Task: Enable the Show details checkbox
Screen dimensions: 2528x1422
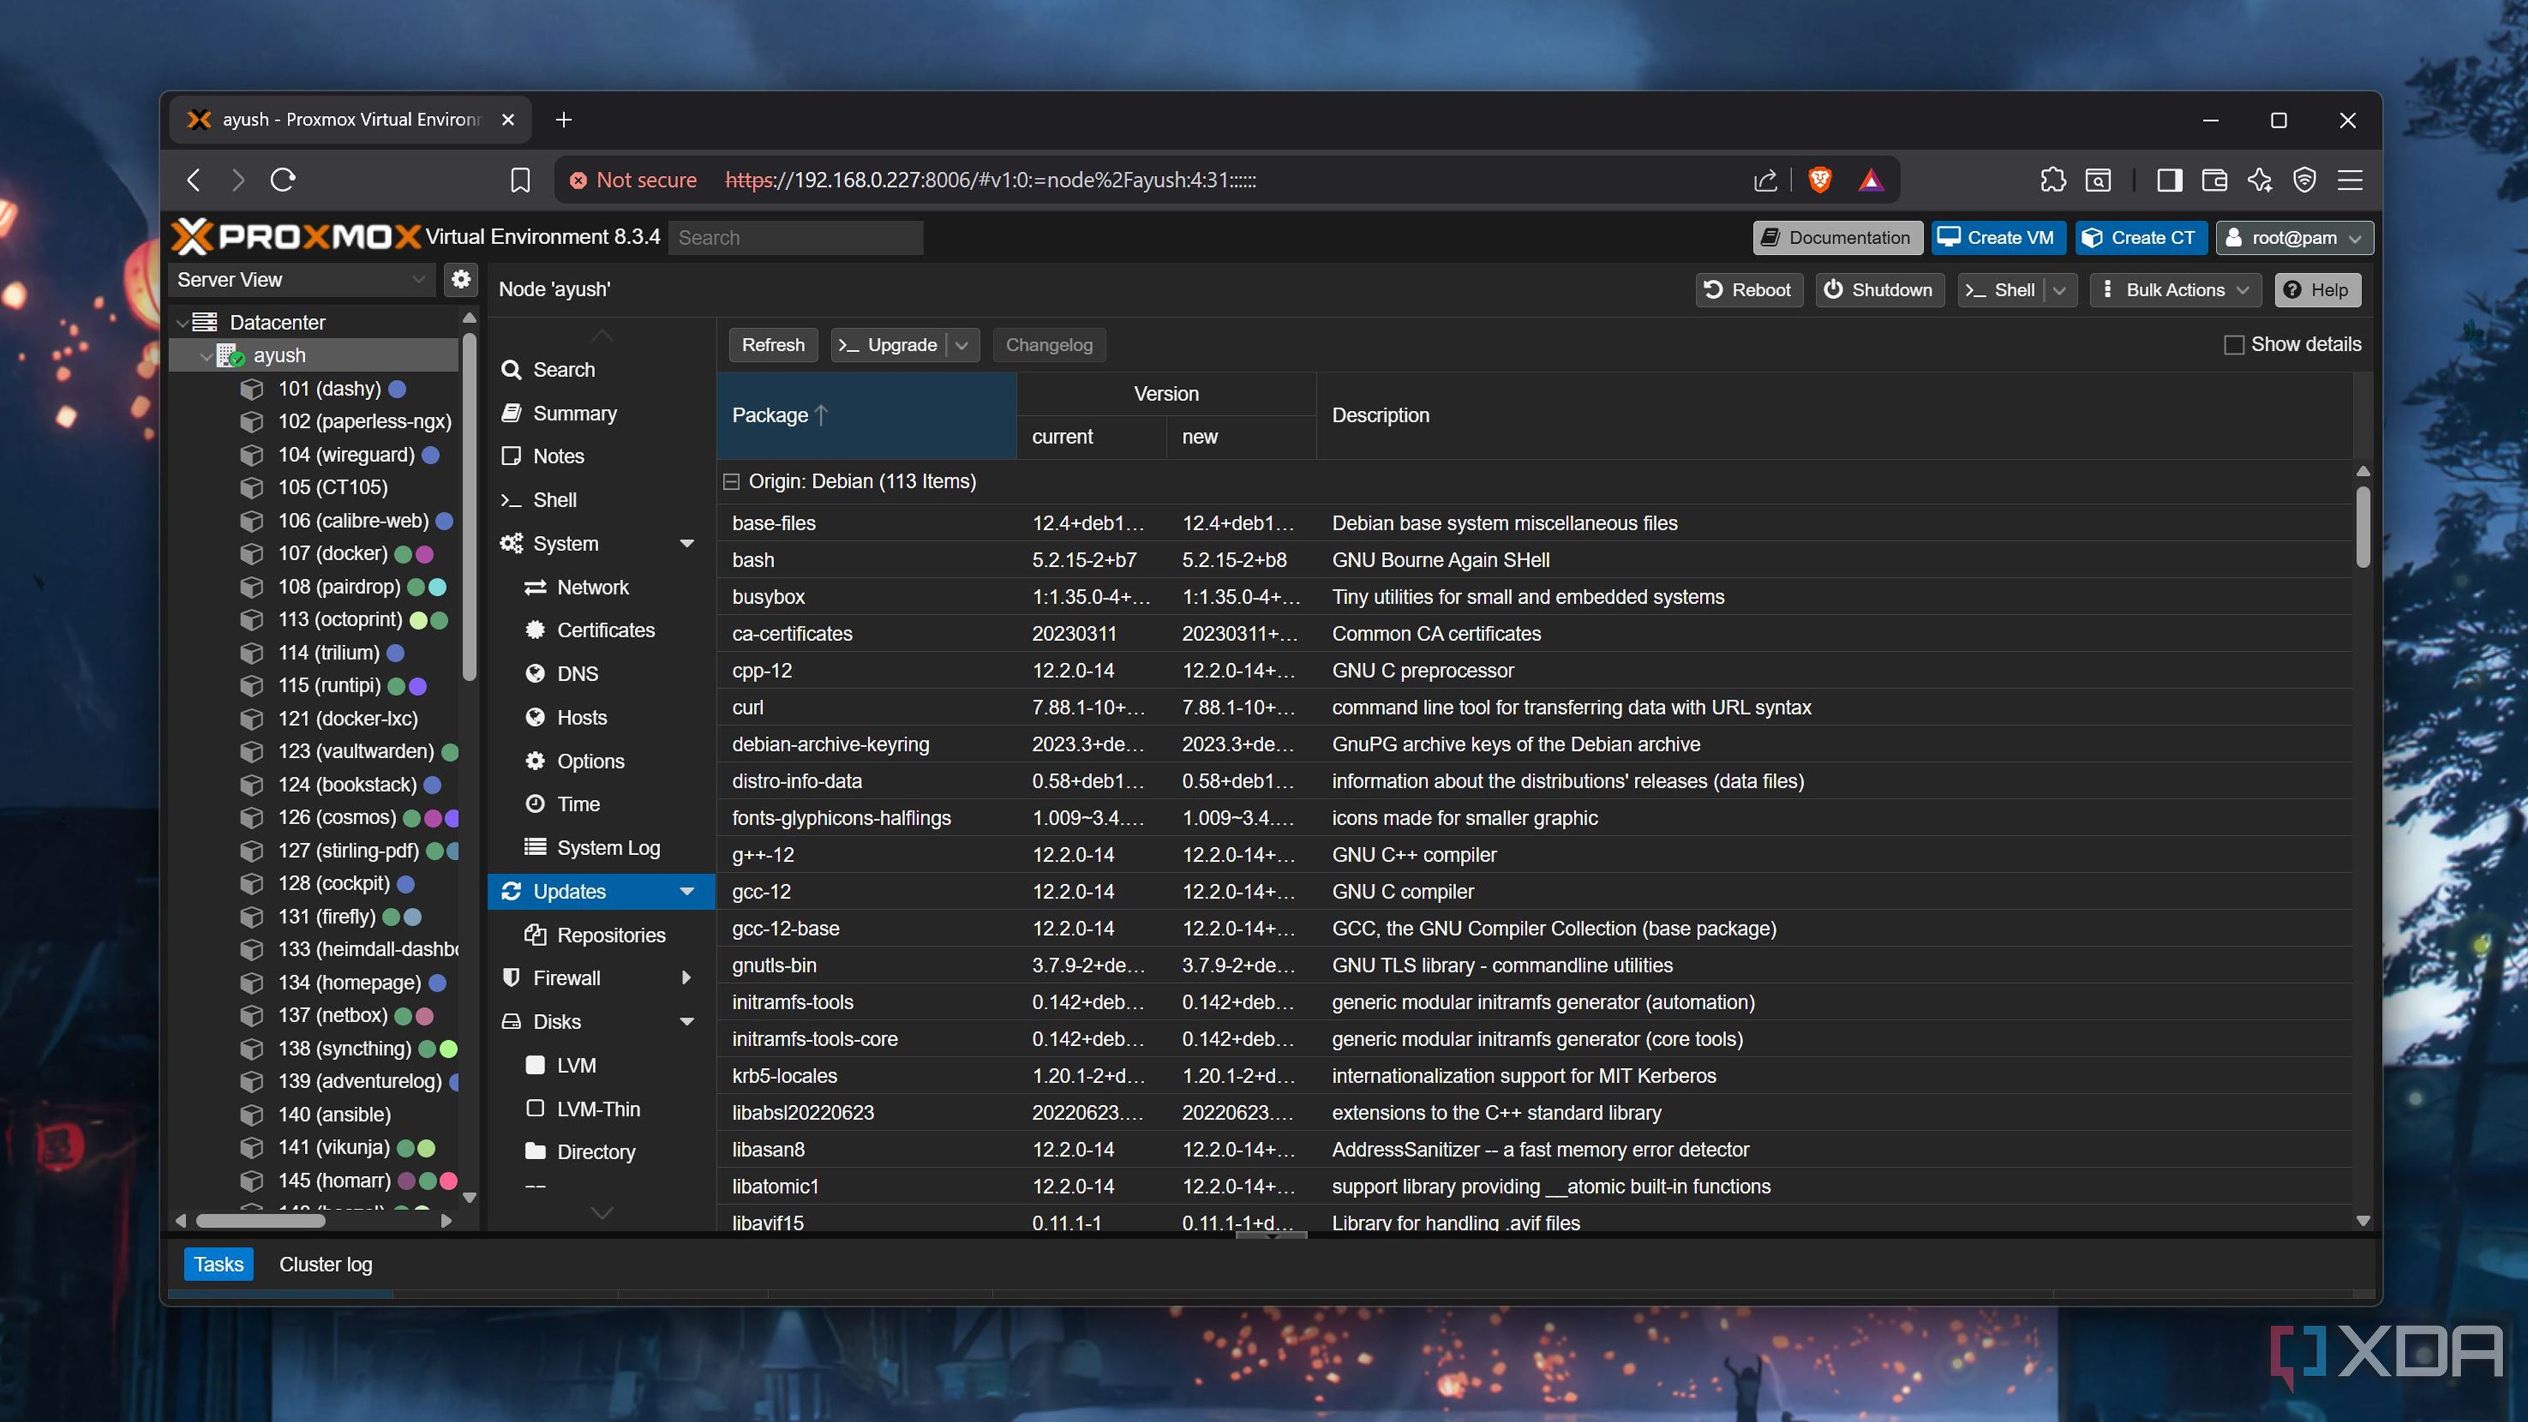Action: point(2234,344)
